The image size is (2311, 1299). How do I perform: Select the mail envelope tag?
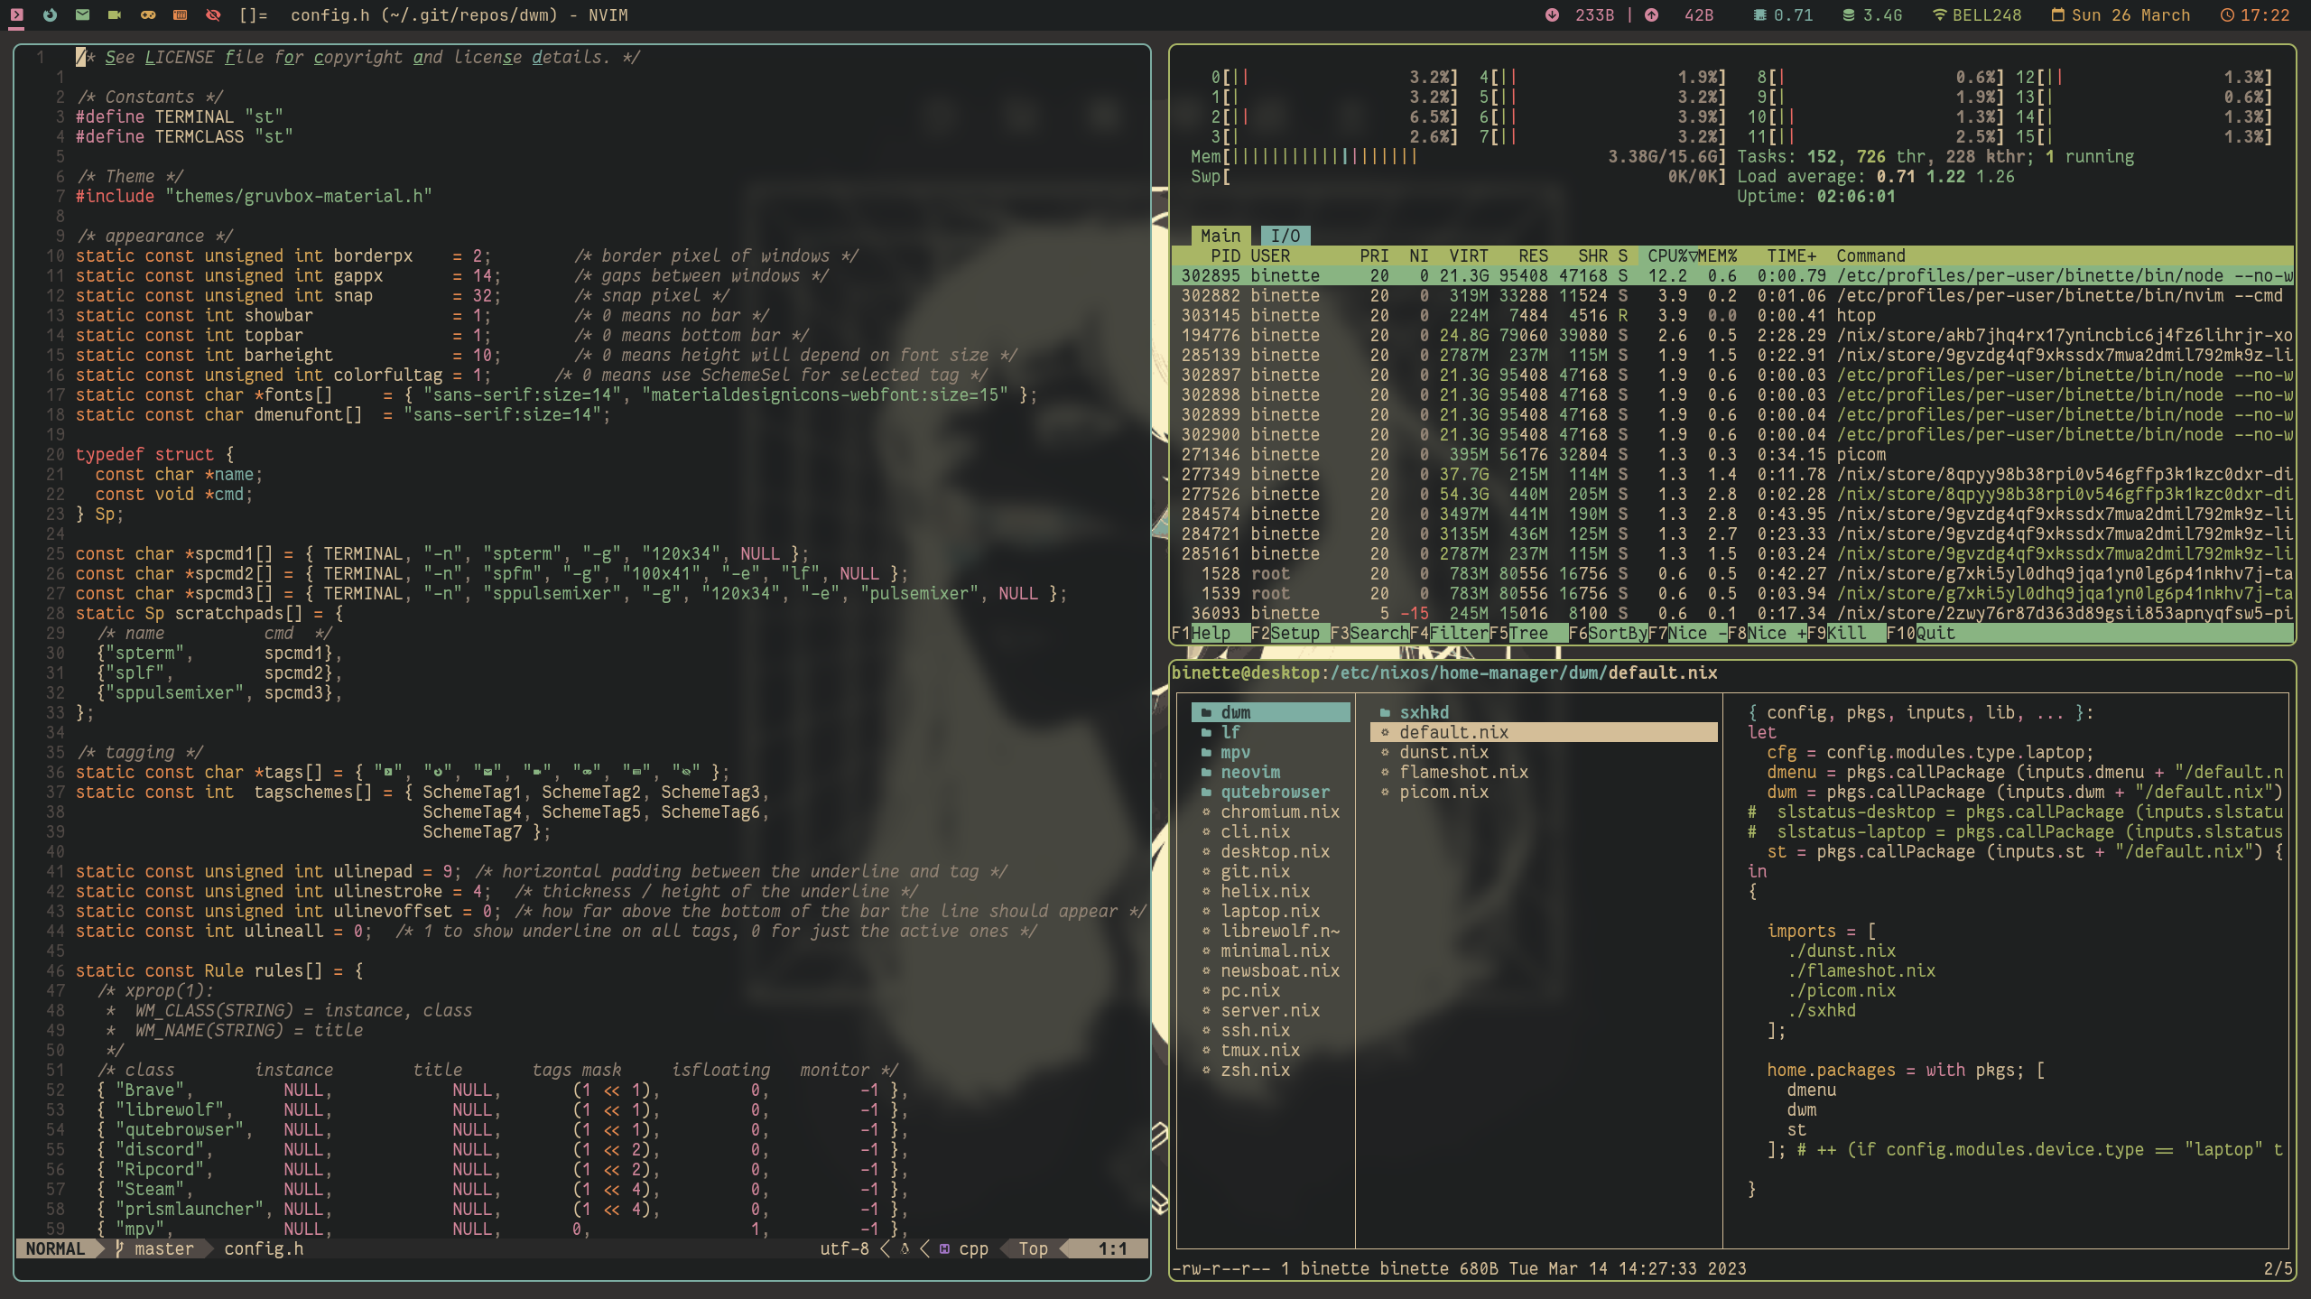point(82,14)
